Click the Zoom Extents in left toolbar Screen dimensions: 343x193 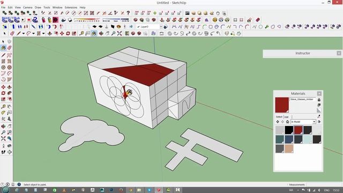3,138
